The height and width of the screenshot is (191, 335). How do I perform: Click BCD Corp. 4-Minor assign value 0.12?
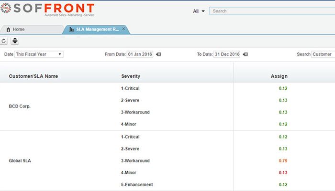click(x=283, y=124)
